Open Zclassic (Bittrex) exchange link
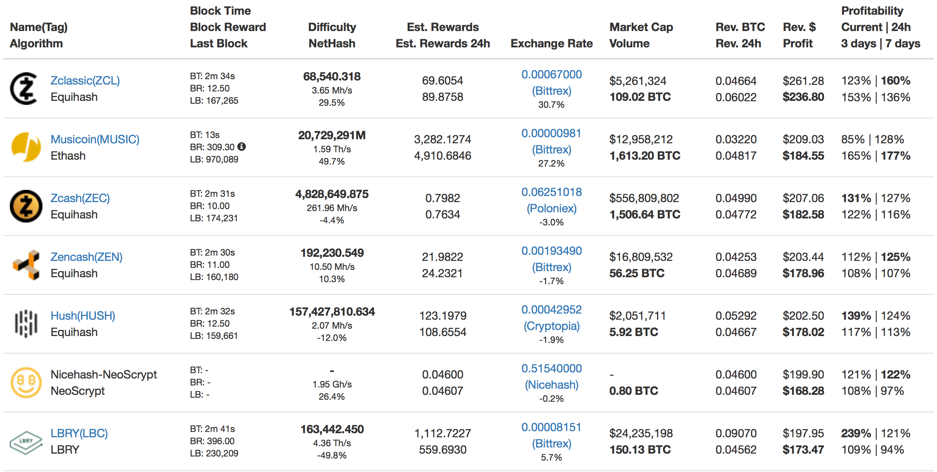The width and height of the screenshot is (937, 472). (551, 91)
